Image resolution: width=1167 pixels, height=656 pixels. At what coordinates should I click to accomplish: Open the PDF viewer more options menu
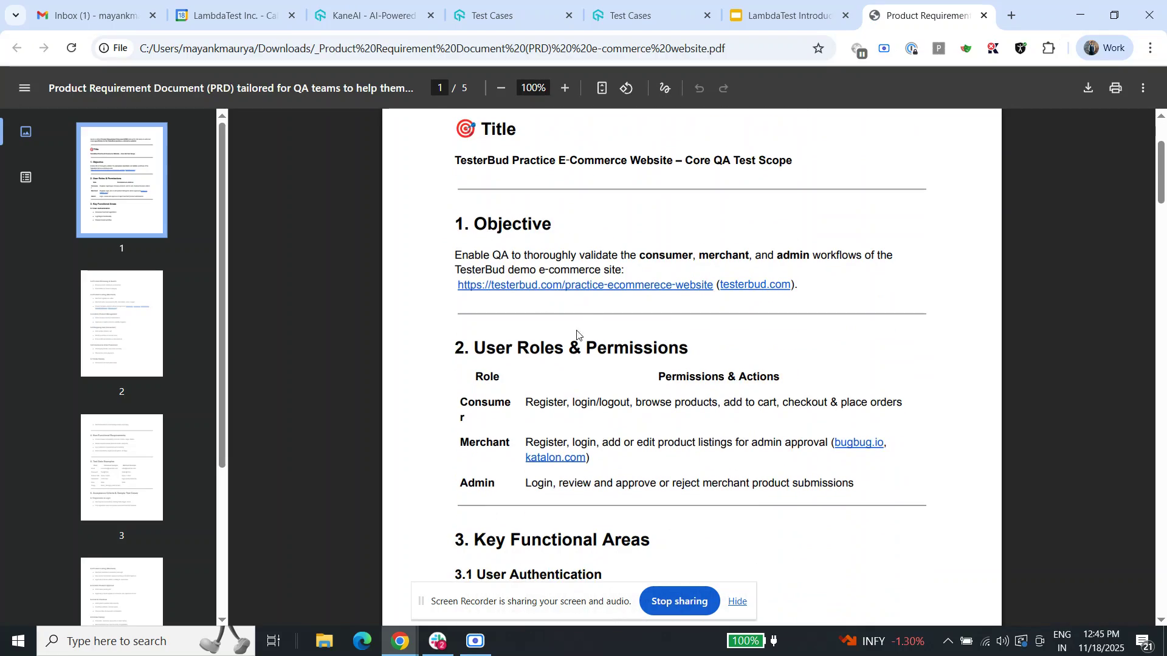point(1143,87)
